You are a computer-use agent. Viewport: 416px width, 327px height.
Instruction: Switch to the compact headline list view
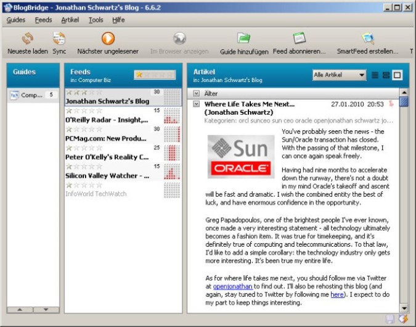375,75
